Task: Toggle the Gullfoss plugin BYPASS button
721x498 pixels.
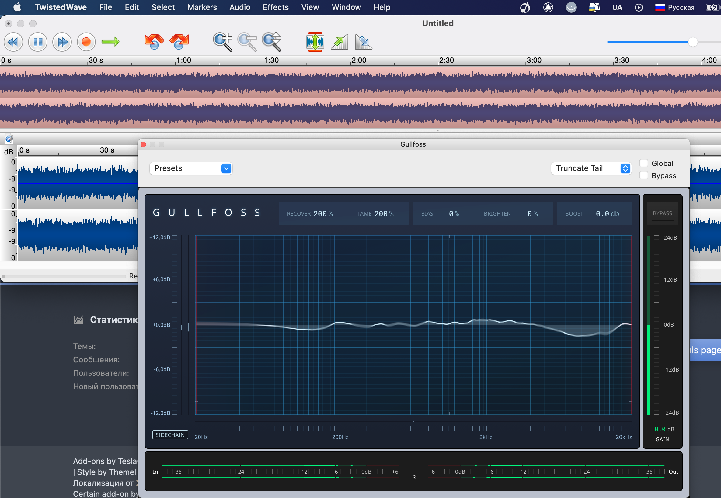Action: (x=662, y=213)
